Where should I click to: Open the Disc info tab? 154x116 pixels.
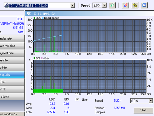pyautogui.click(x=12, y=68)
